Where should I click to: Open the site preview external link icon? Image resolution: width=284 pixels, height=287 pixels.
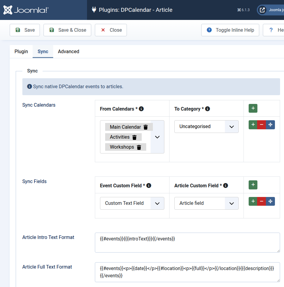pyautogui.click(x=262, y=10)
